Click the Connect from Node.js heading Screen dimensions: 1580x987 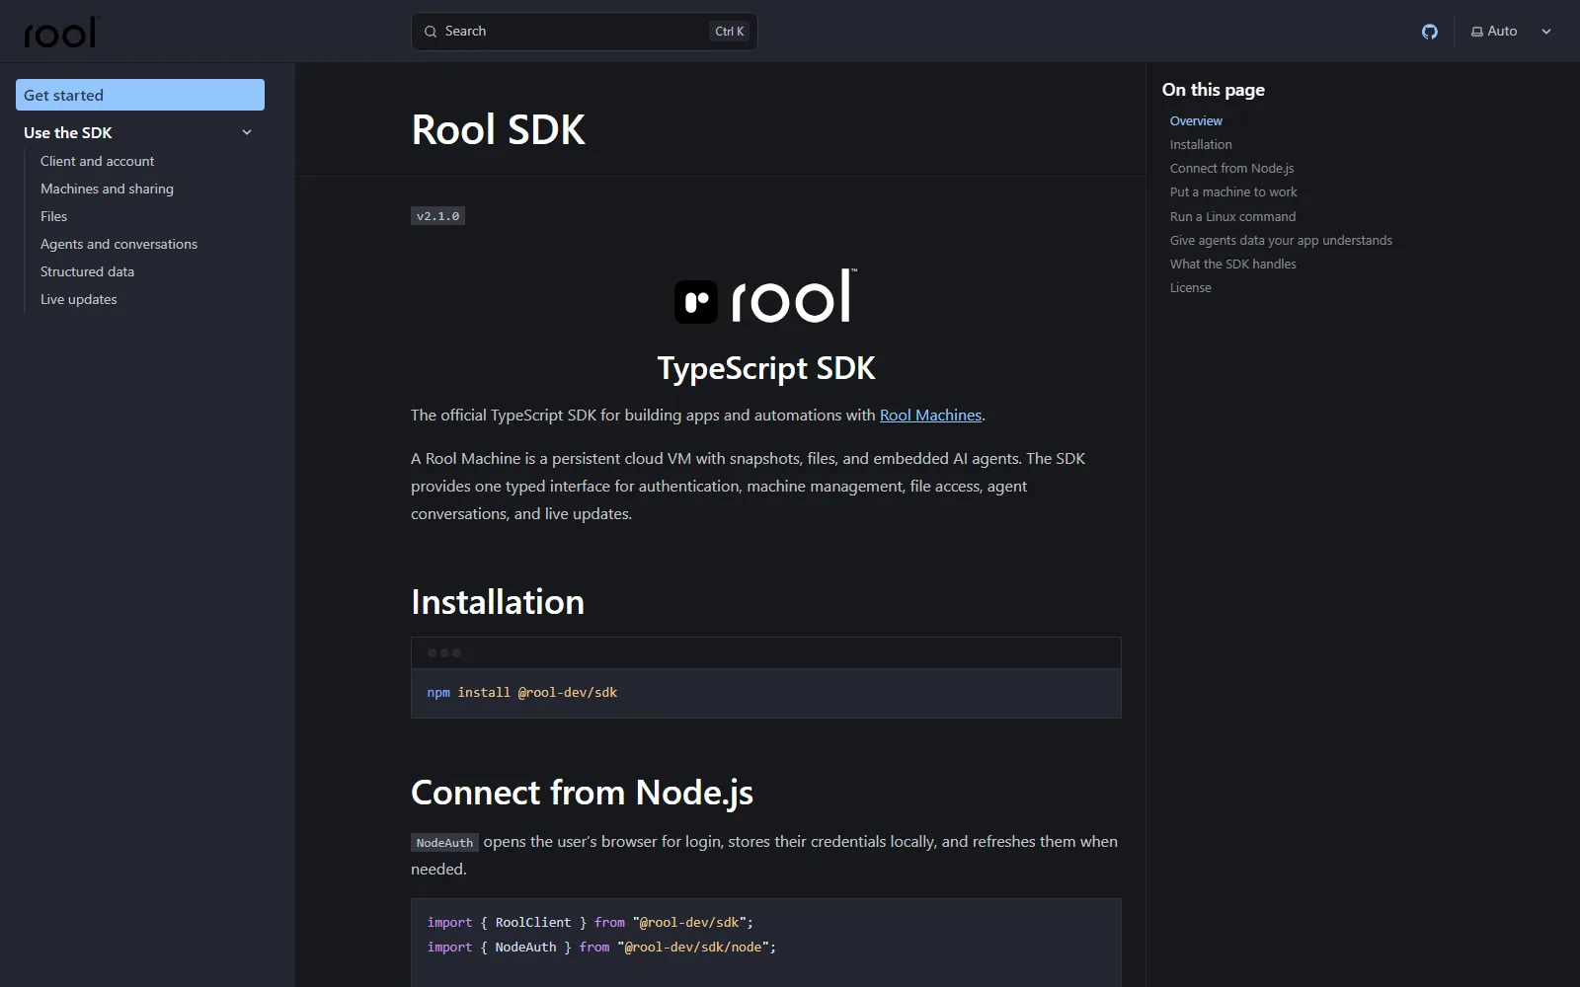[582, 793]
